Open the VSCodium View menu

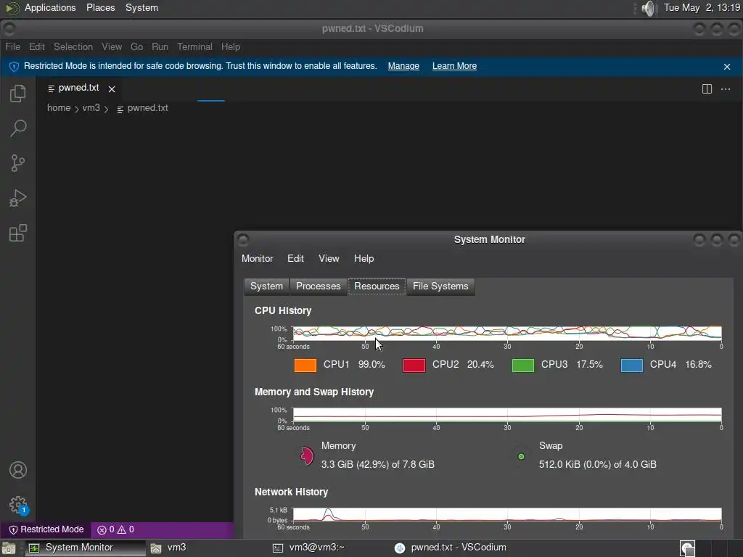click(112, 47)
